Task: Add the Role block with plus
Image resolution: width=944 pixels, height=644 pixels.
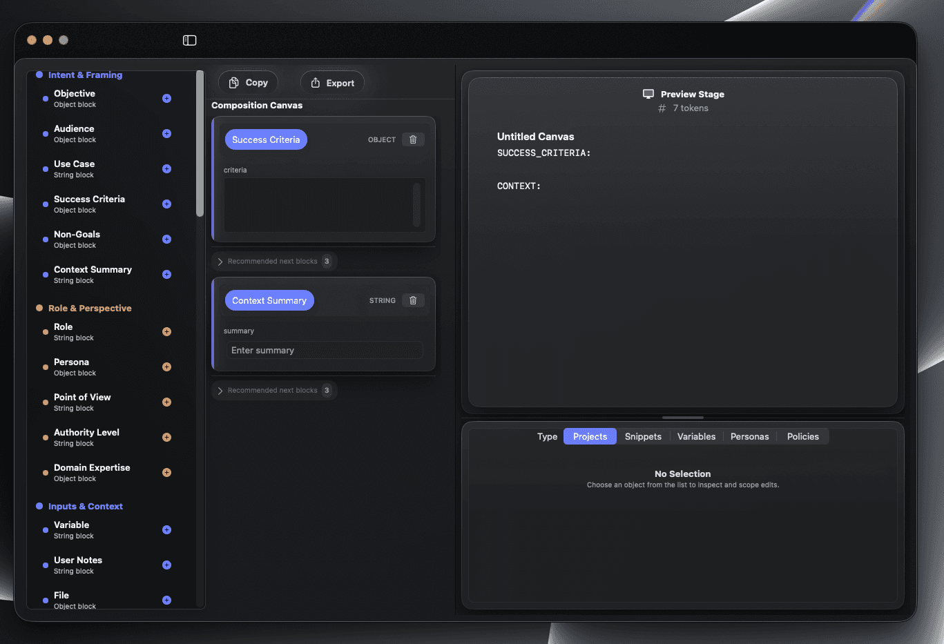Action: pos(166,332)
